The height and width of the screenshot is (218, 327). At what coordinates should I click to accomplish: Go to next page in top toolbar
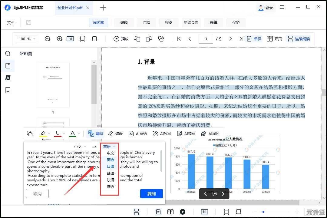(230, 39)
